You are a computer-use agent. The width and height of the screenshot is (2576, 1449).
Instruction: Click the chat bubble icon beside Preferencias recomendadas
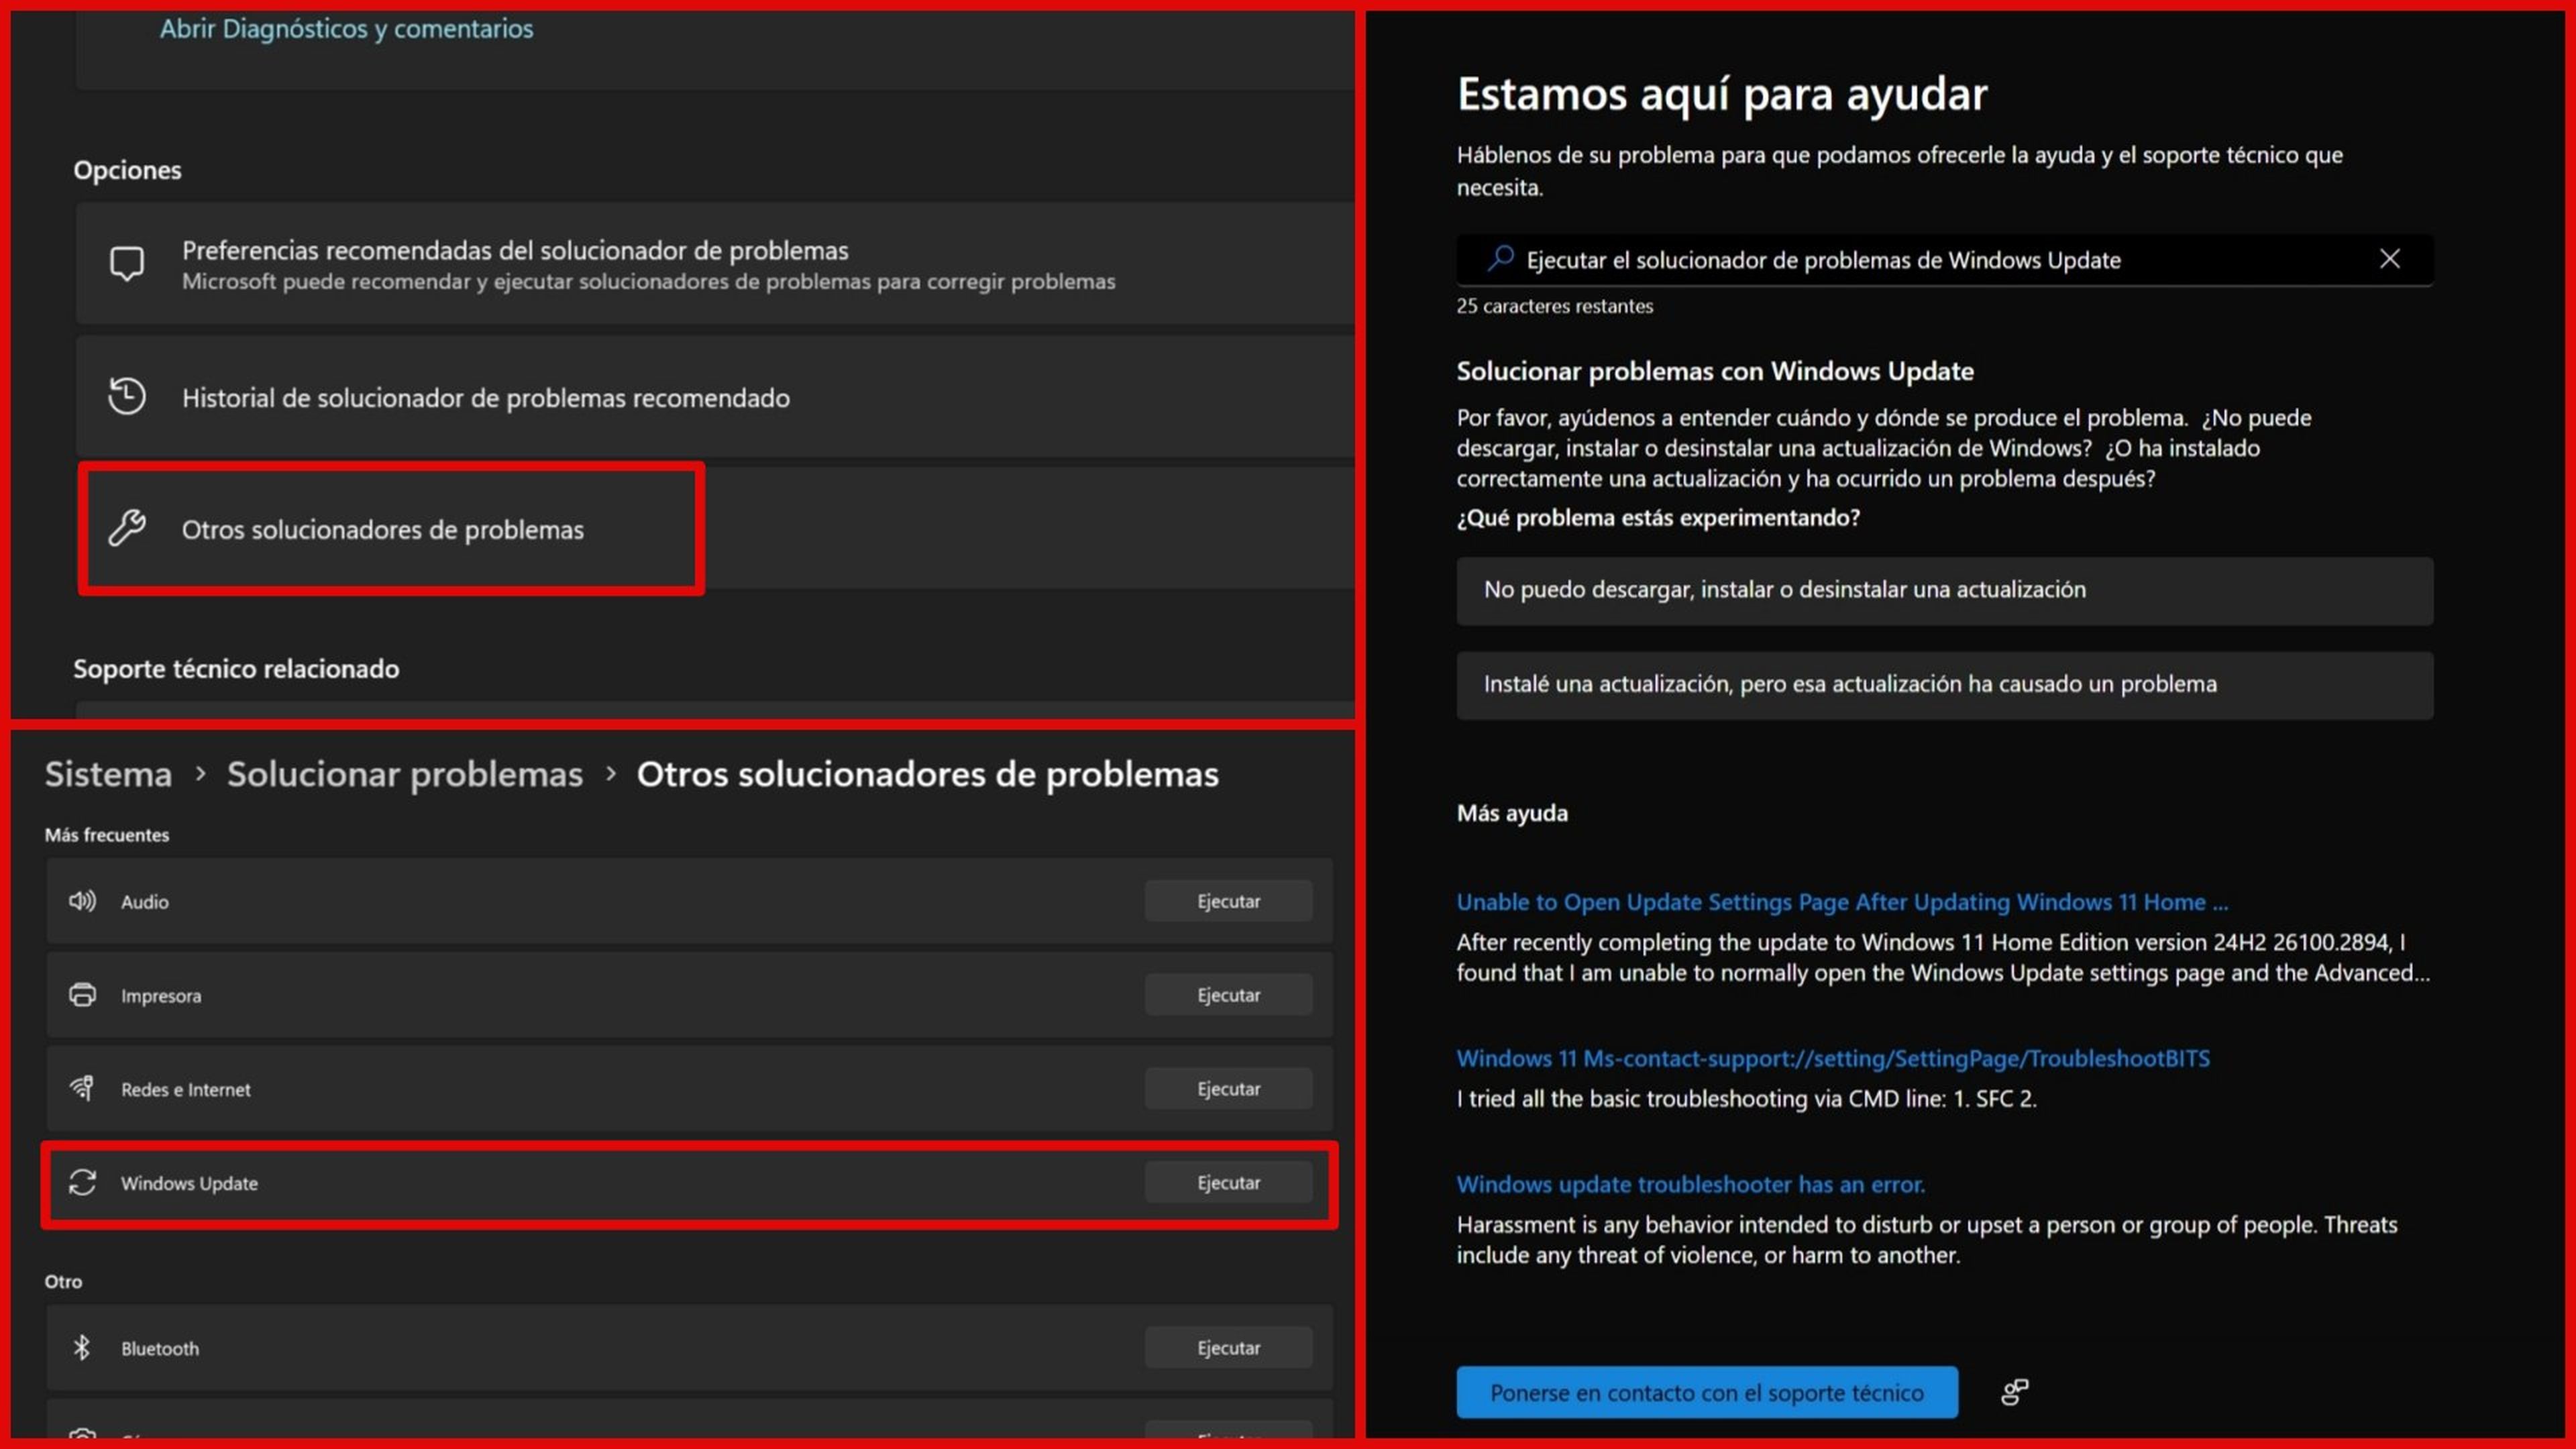click(127, 264)
